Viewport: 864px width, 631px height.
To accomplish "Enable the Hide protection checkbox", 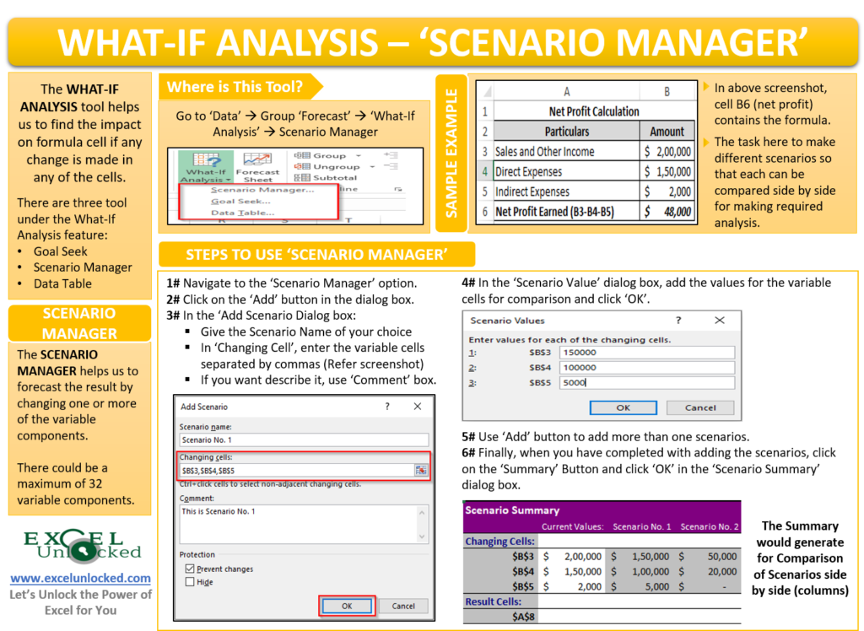I will [189, 580].
